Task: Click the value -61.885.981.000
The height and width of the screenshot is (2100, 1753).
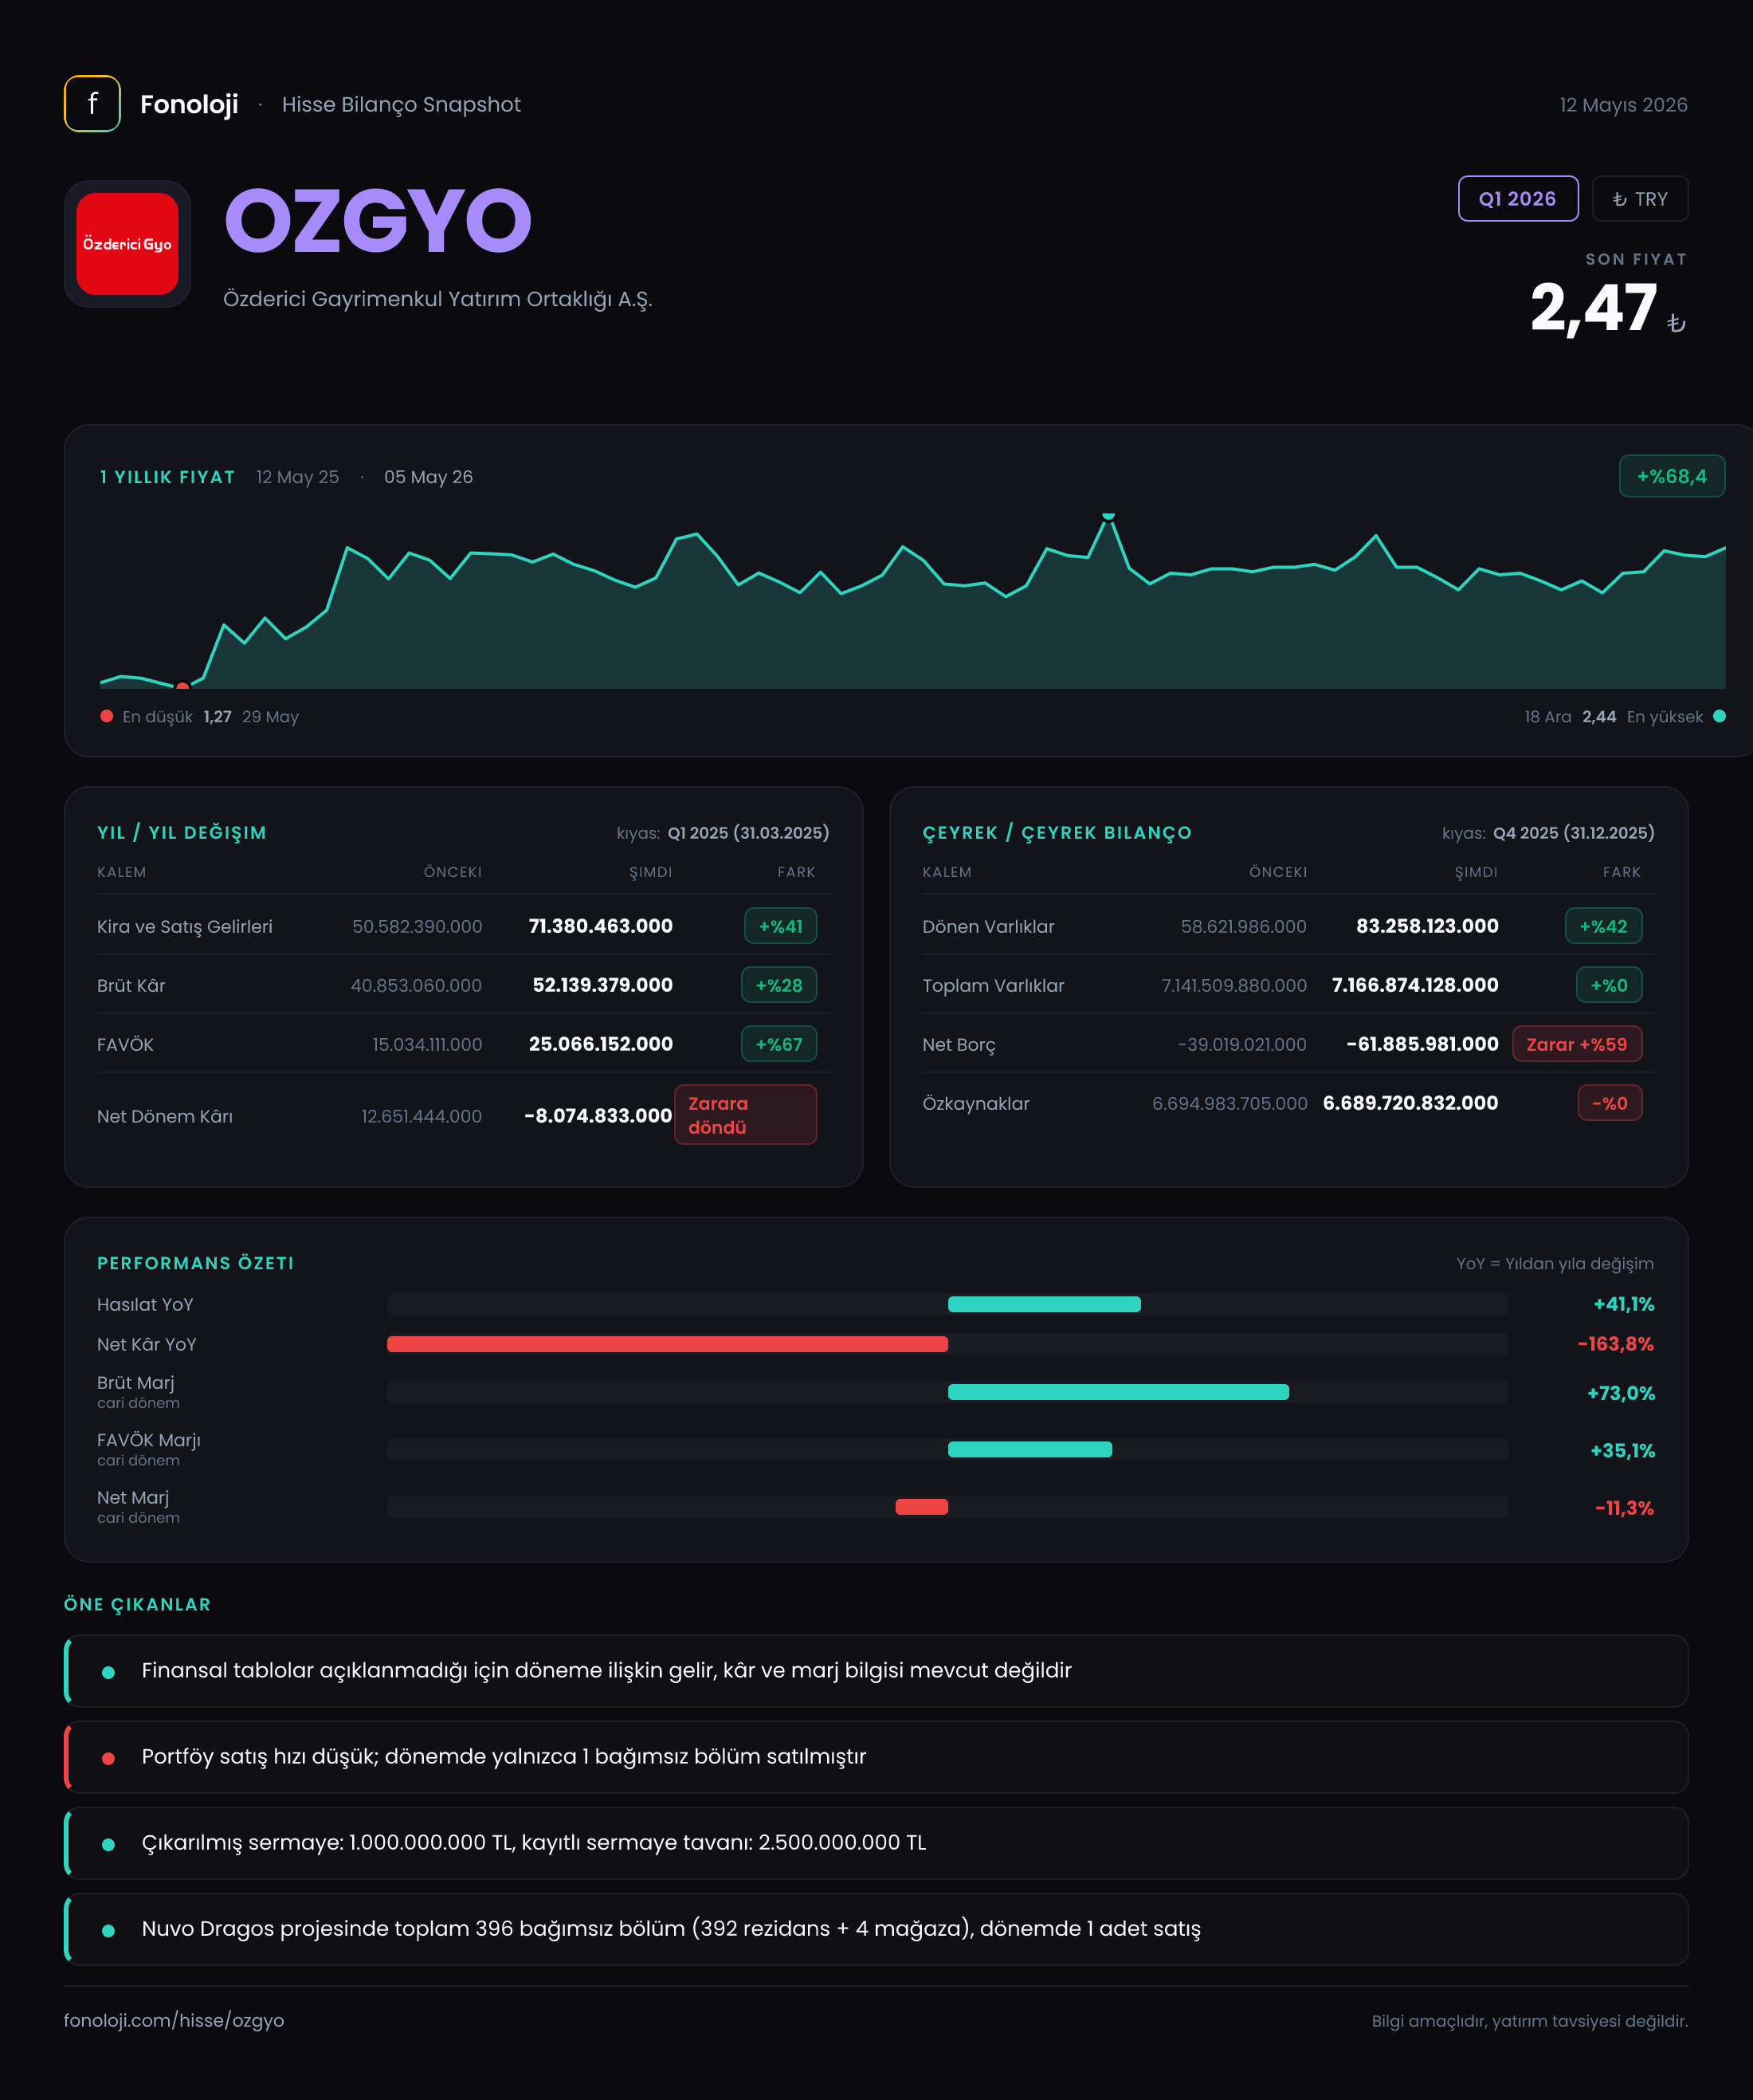Action: tap(1422, 1044)
